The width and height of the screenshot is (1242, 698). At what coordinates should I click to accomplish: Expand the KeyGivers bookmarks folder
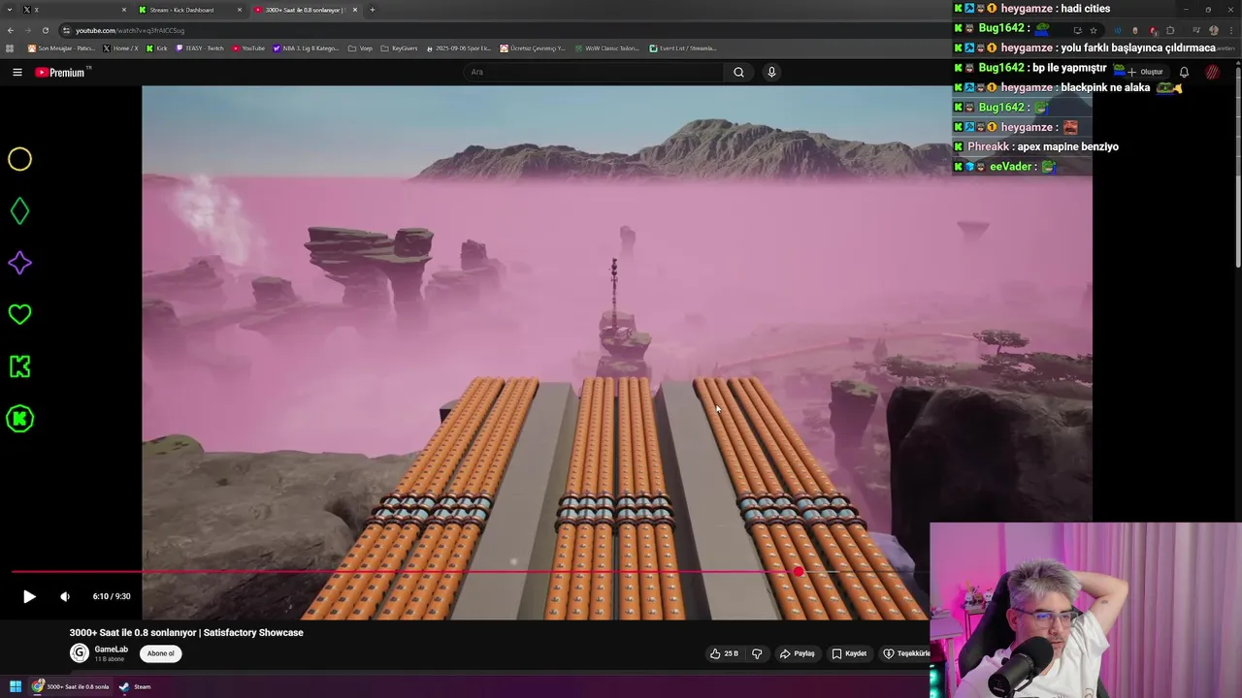pyautogui.click(x=399, y=48)
